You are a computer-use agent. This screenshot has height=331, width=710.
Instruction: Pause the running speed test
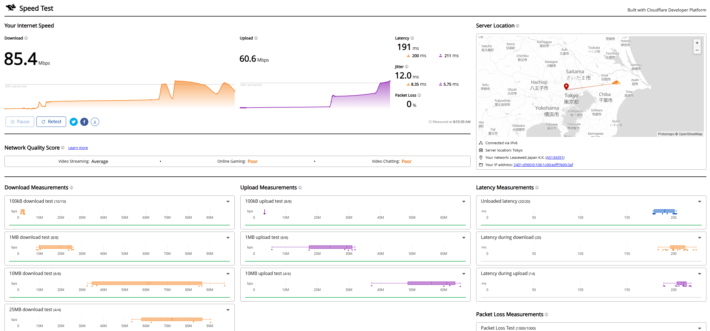20,122
